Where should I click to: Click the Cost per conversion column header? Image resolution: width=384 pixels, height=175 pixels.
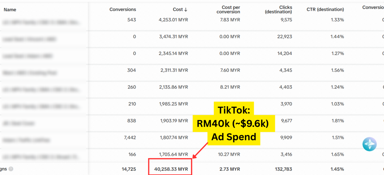click(x=228, y=10)
